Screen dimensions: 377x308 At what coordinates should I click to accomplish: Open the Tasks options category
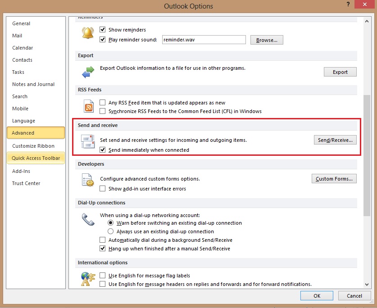click(36, 72)
